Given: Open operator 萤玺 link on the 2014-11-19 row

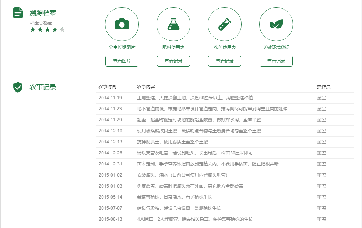Looking at the screenshot, I should tap(321, 98).
